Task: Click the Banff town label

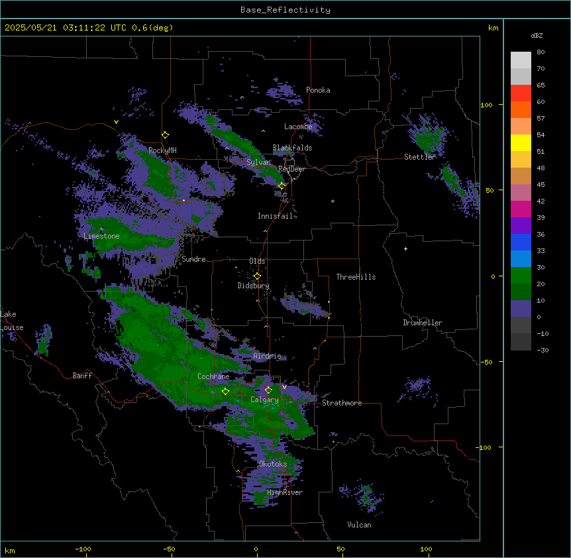Action: click(x=82, y=376)
